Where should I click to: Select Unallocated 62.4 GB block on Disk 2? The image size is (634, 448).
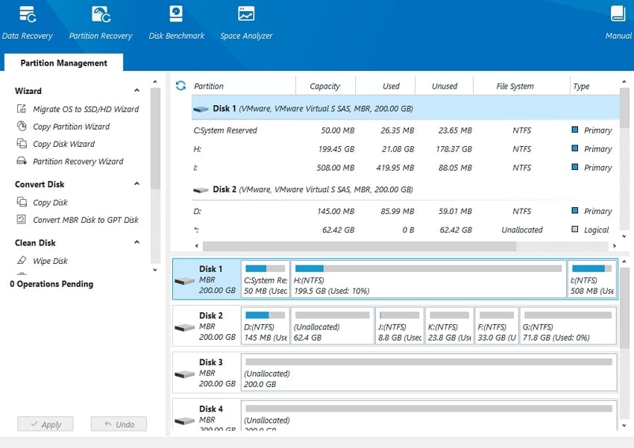[x=333, y=326]
